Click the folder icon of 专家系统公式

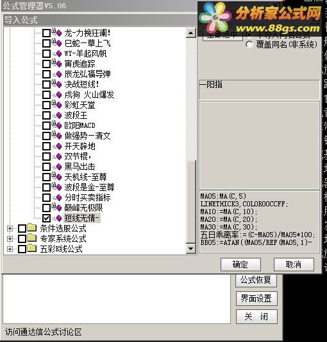(32, 238)
